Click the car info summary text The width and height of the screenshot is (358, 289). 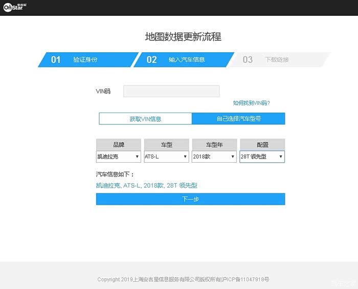146,185
